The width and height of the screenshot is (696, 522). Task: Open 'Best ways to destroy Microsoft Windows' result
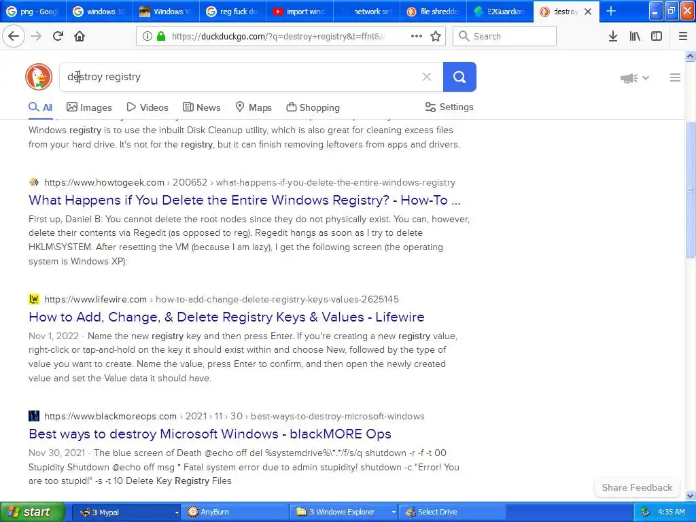tap(210, 434)
